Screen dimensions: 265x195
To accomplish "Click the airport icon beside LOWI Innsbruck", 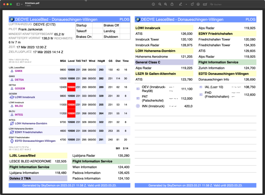I will pos(12,97).
